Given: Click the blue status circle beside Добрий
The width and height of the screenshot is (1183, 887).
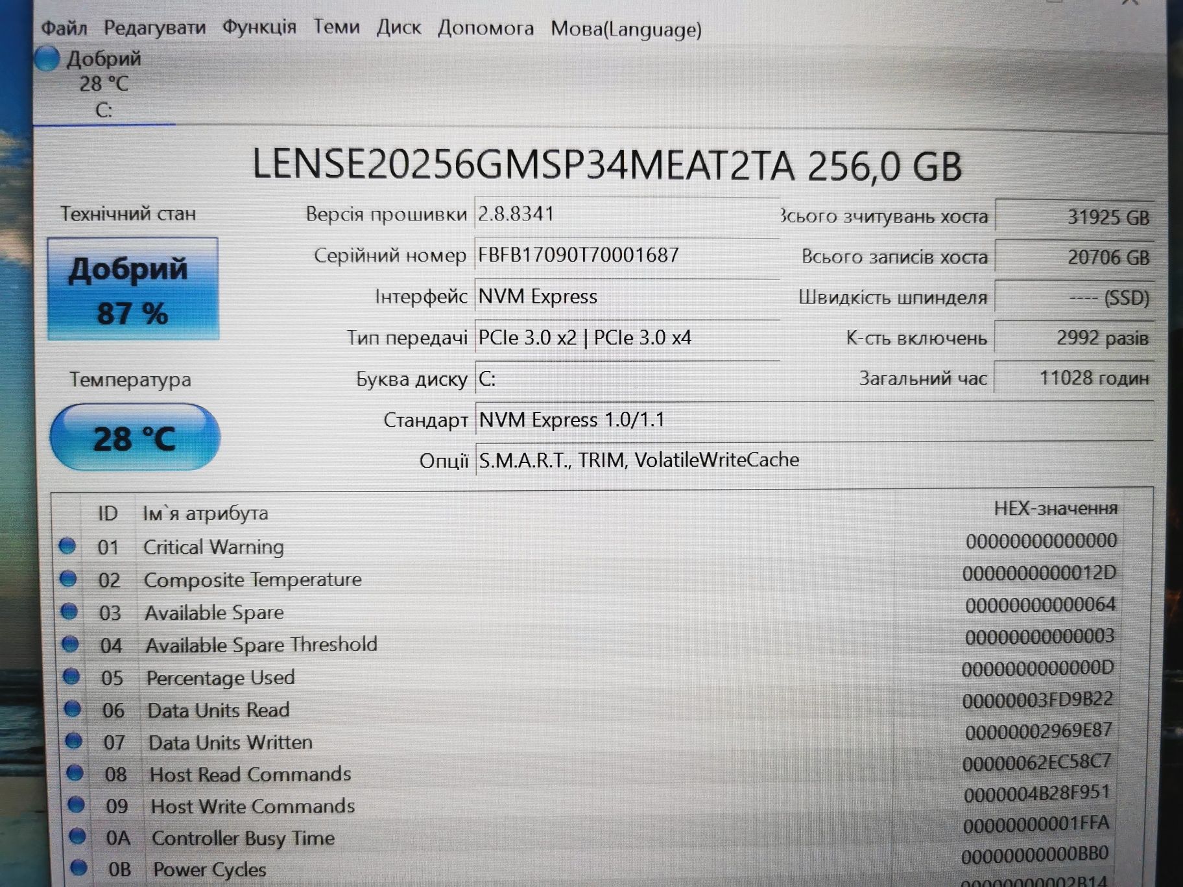Looking at the screenshot, I should pos(47,58).
